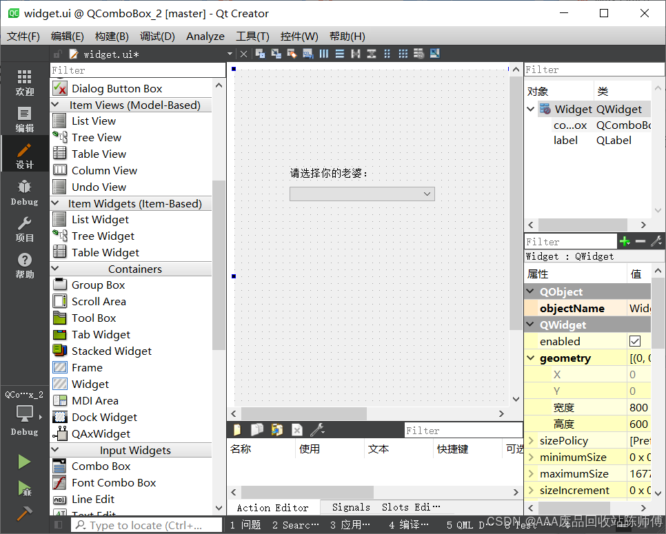Click the green Run button

[x=24, y=462]
